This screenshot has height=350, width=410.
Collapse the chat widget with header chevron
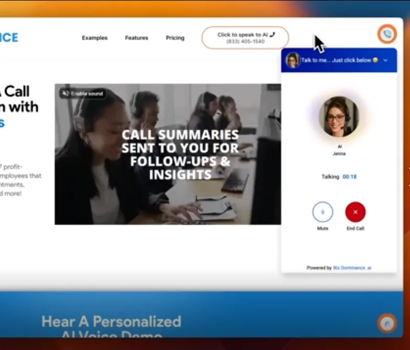click(x=385, y=60)
